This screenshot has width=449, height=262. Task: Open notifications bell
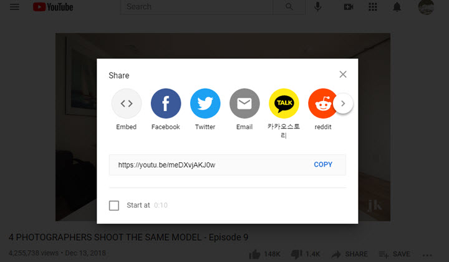pos(397,7)
